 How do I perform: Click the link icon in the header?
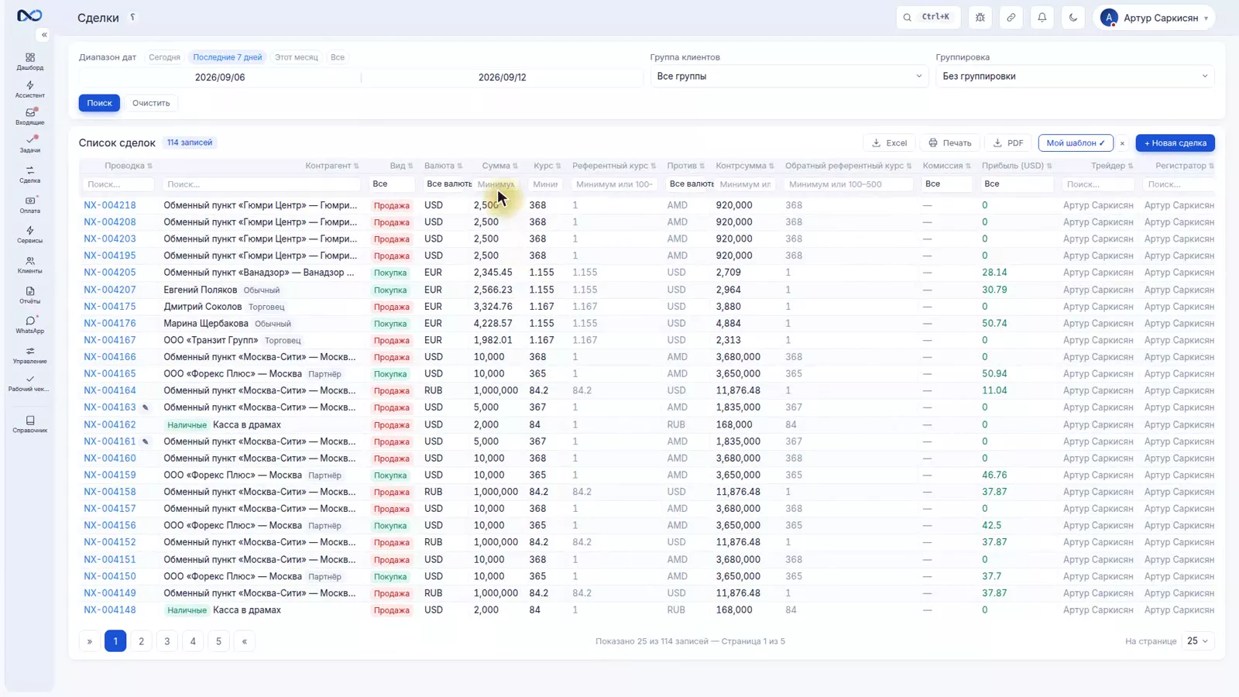[1011, 17]
